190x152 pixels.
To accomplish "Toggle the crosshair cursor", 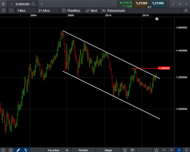I will pyautogui.click(x=179, y=150).
